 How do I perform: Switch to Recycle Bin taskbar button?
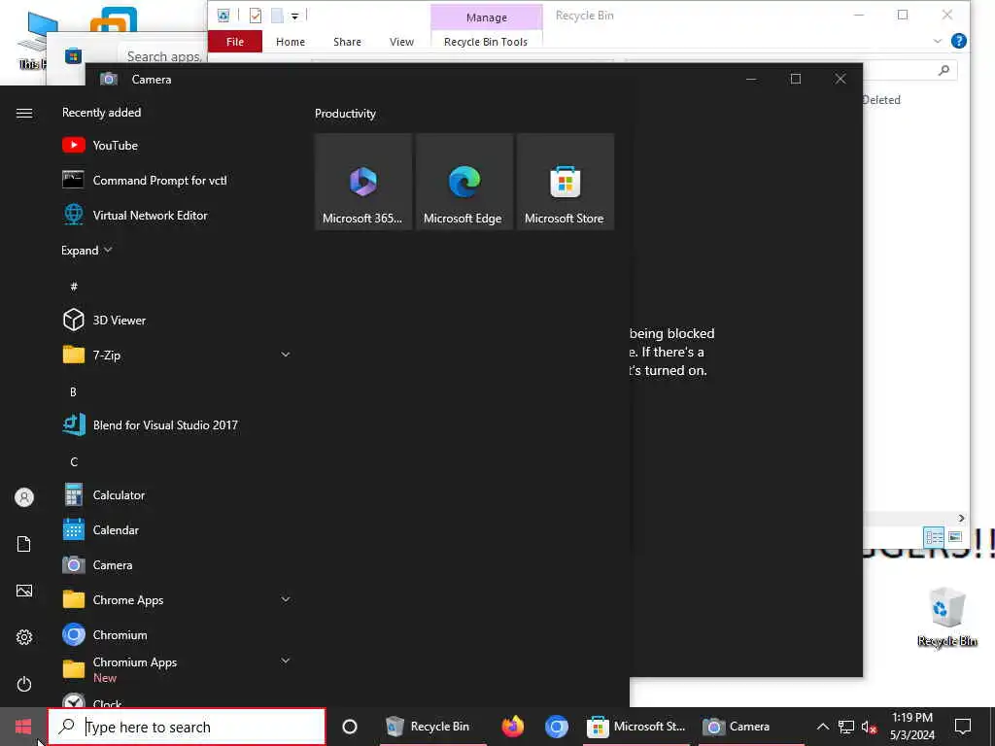432,727
